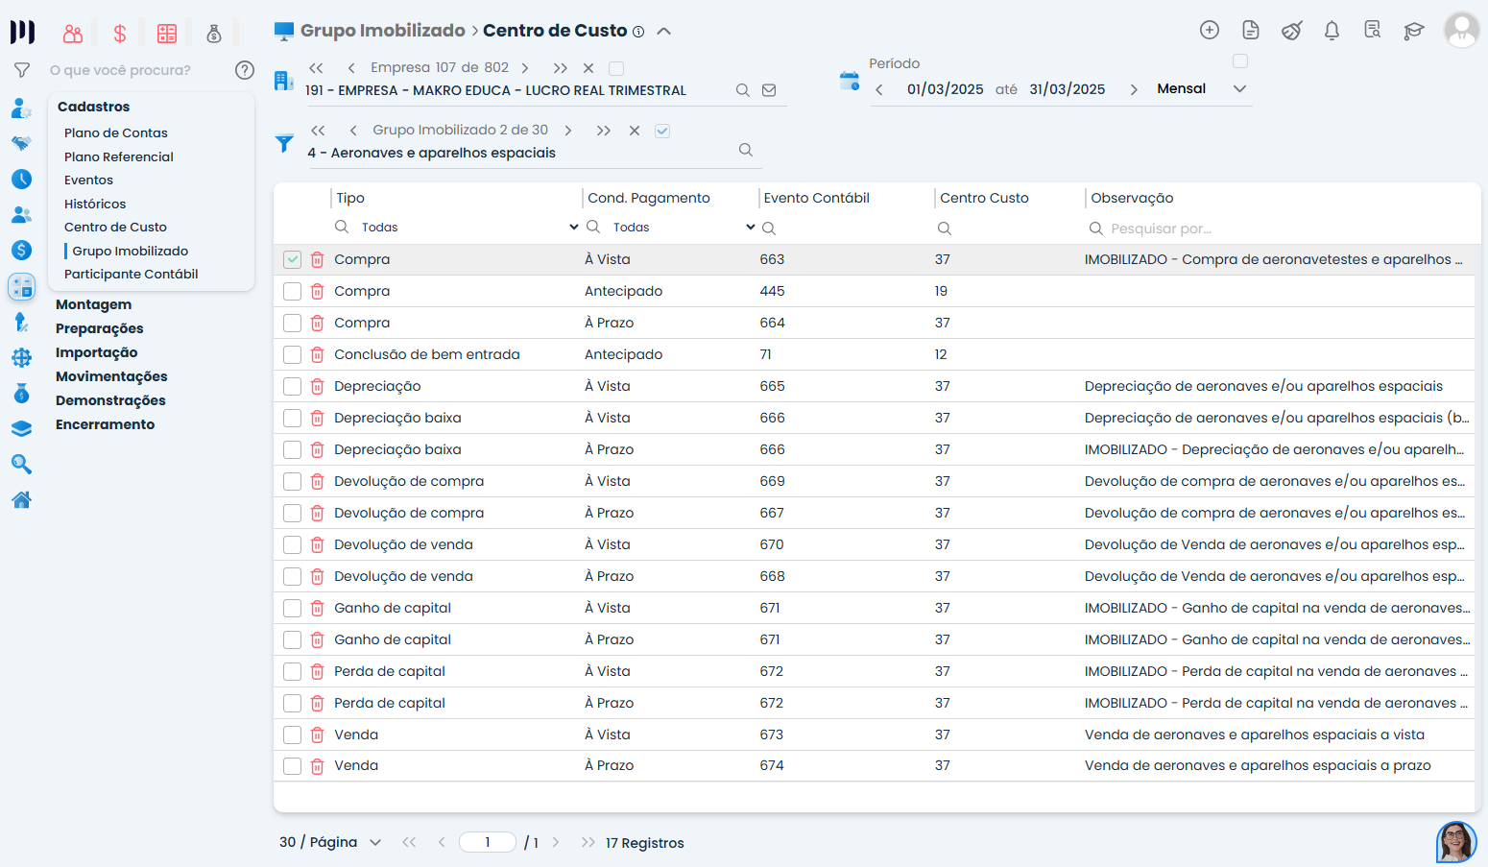The height and width of the screenshot is (867, 1488).
Task: Open the graduation cap training icon
Action: (1413, 31)
